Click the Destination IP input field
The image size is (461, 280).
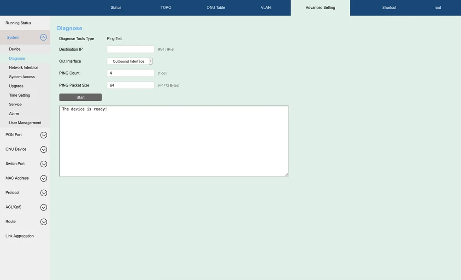(x=130, y=49)
